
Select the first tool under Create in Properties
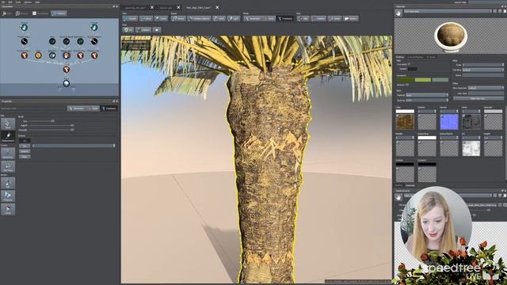[x=8, y=154]
